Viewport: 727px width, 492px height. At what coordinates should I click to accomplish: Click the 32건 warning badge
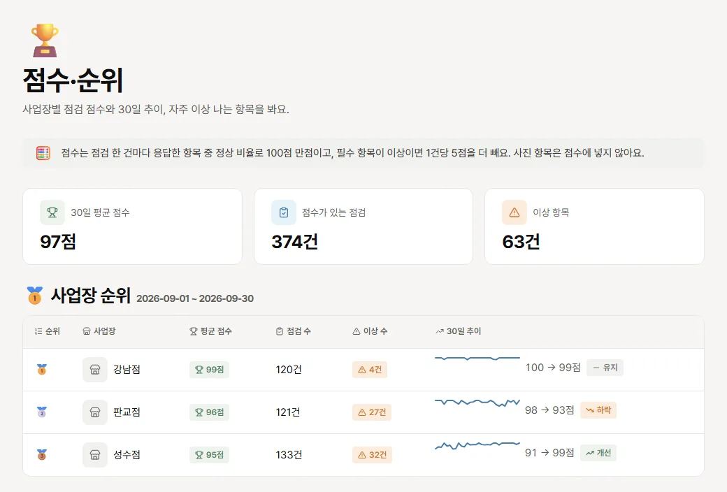[372, 455]
